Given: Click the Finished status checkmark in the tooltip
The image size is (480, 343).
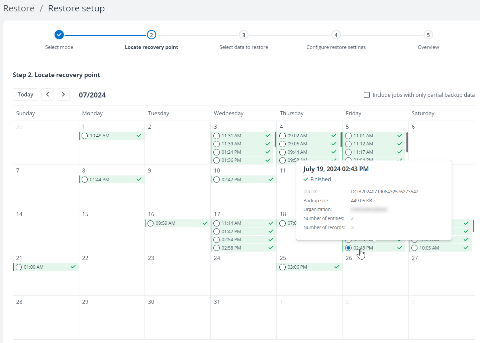Looking at the screenshot, I should click(305, 179).
